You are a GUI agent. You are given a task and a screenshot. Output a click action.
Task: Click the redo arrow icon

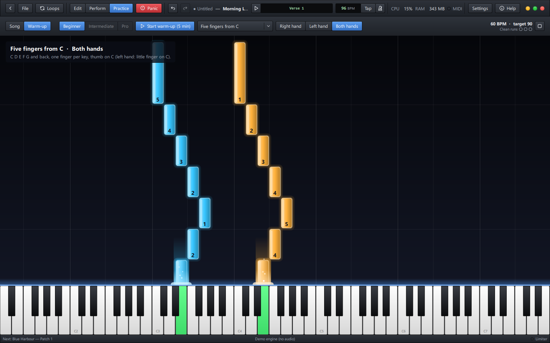coord(185,8)
